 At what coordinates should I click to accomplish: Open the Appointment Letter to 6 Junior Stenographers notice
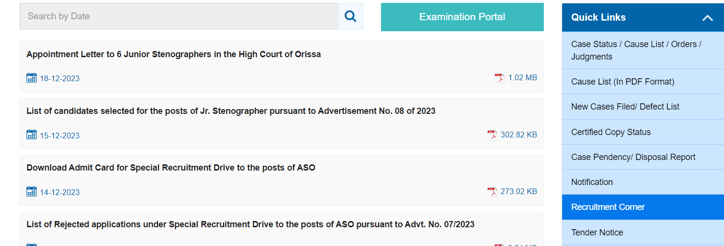click(173, 54)
